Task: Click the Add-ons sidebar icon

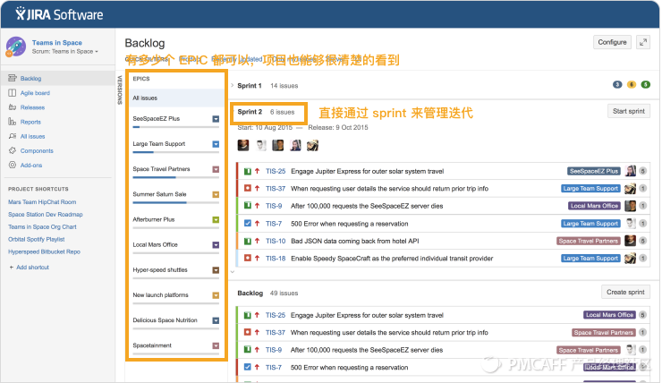Action: tap(13, 166)
